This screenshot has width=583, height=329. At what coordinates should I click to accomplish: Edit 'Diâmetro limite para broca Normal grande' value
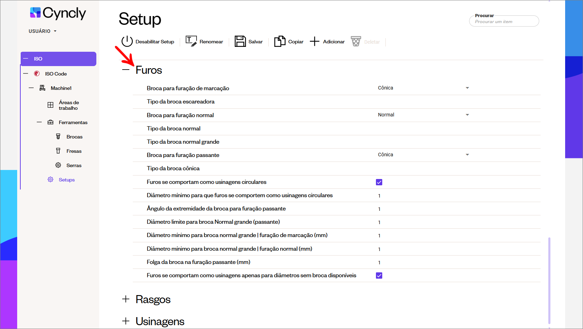click(x=379, y=222)
